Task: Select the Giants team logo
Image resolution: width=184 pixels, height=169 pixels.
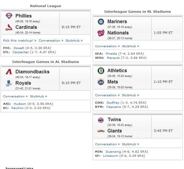Action: tap(101, 131)
